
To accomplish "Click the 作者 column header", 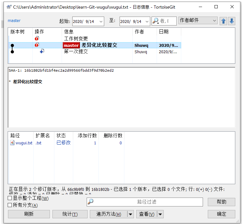I will (x=144, y=32).
